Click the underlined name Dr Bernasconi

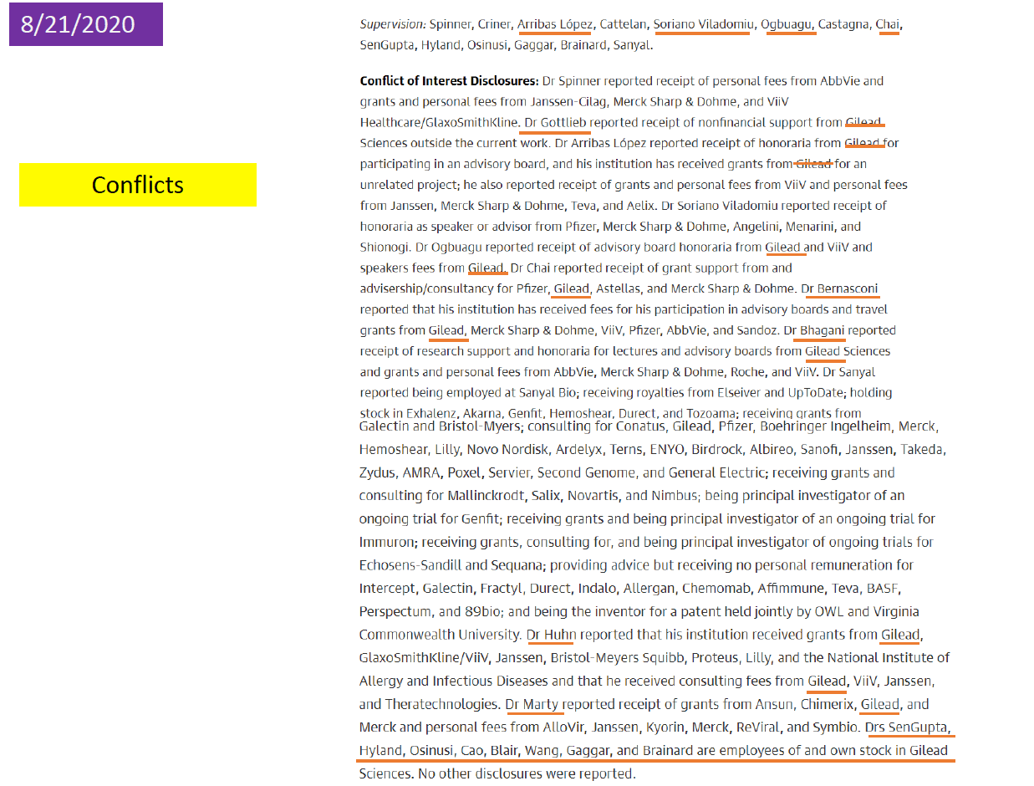click(839, 288)
